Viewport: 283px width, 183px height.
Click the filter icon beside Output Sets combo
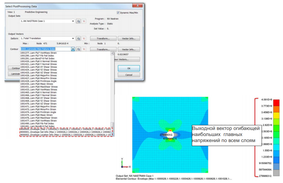click(78, 21)
